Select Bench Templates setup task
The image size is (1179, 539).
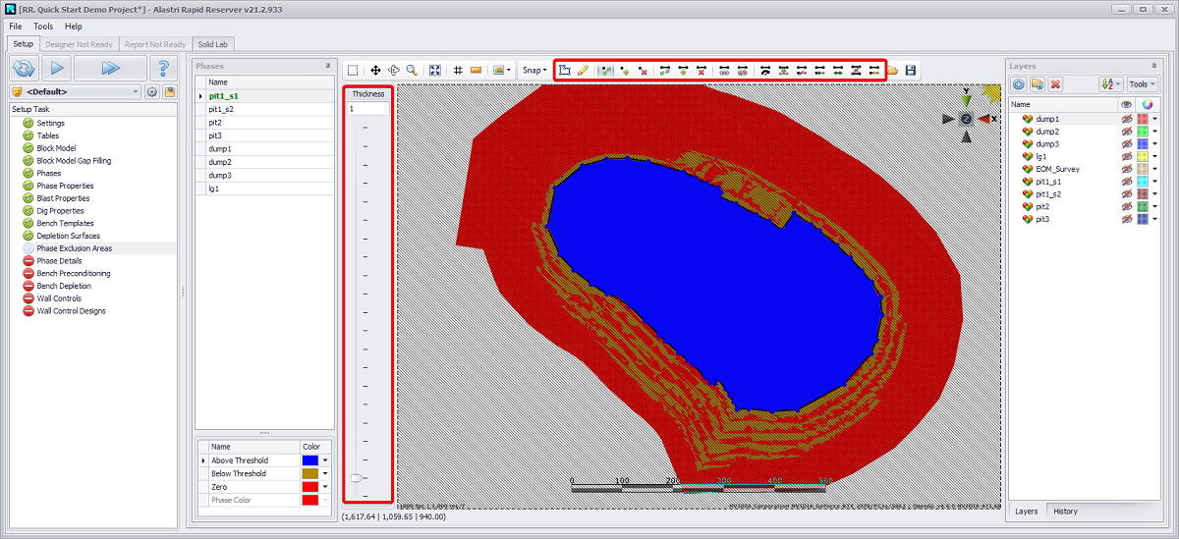coord(65,224)
